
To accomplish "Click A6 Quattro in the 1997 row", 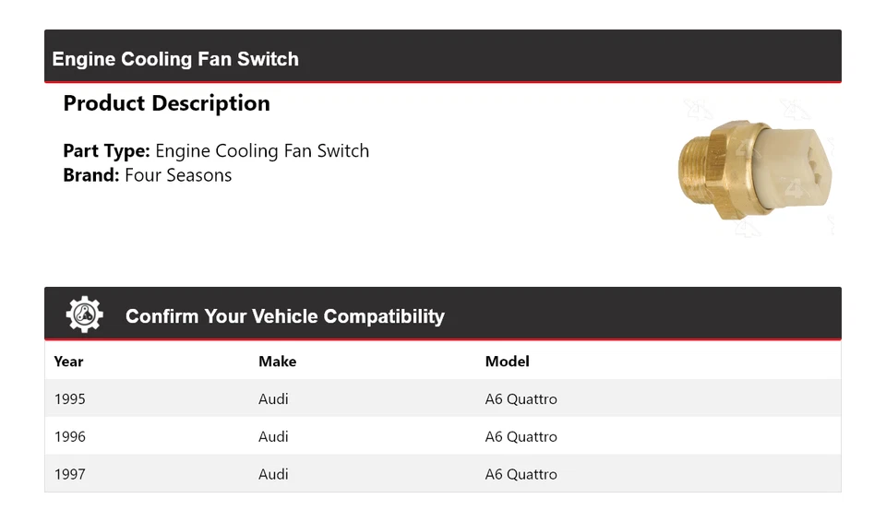I will point(521,474).
